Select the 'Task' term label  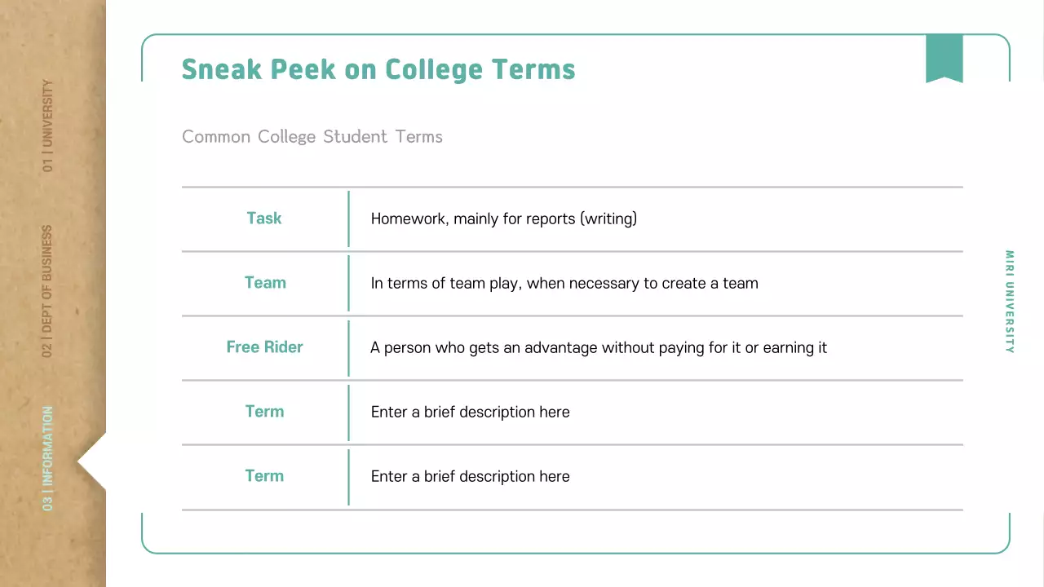coord(264,218)
